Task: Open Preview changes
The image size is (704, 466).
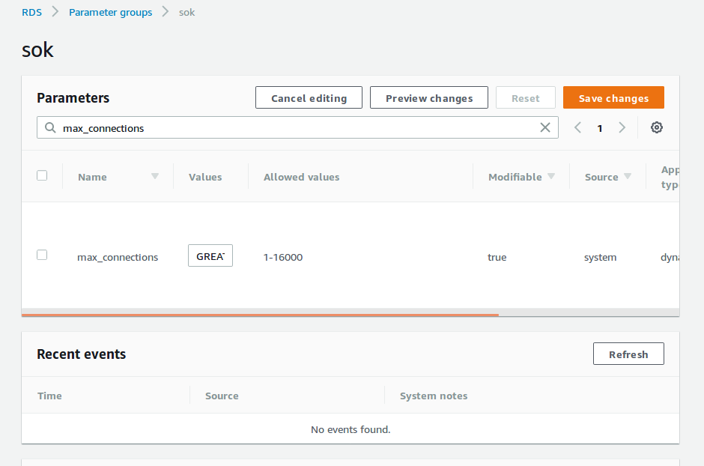Action: click(429, 98)
